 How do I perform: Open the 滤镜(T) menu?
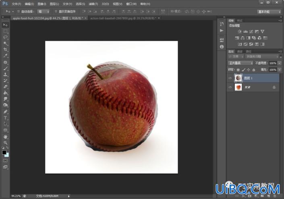93,4
